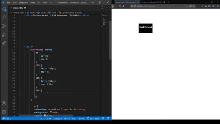
Task: Open the Manage gear in activity bar
Action: point(4,112)
